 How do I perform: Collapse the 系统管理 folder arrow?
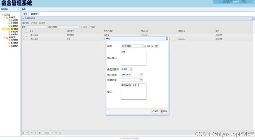point(5,37)
